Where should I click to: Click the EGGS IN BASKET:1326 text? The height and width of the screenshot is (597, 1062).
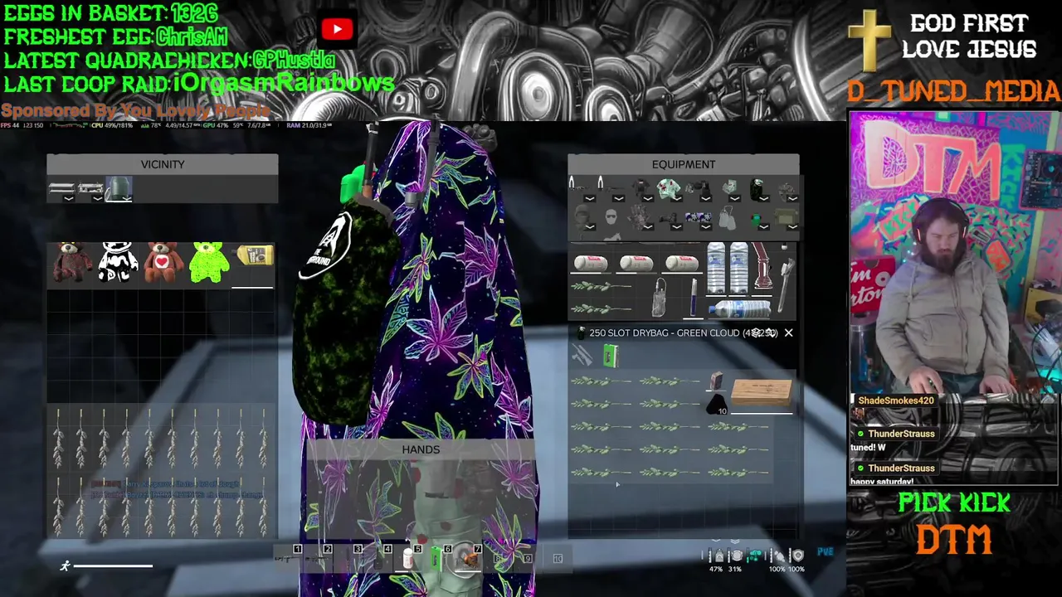110,13
